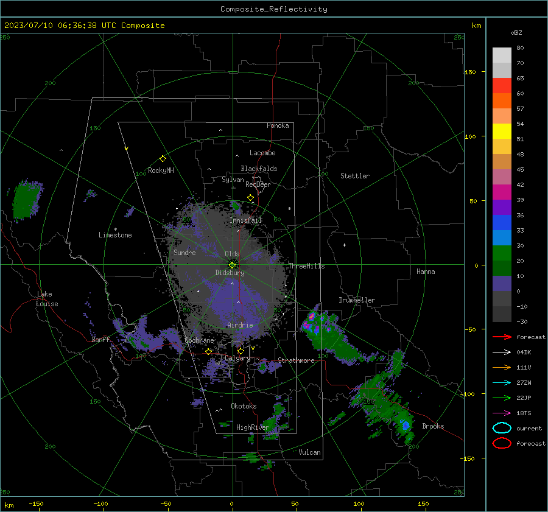
Task: Click the Brooks city label
Action: [433, 426]
